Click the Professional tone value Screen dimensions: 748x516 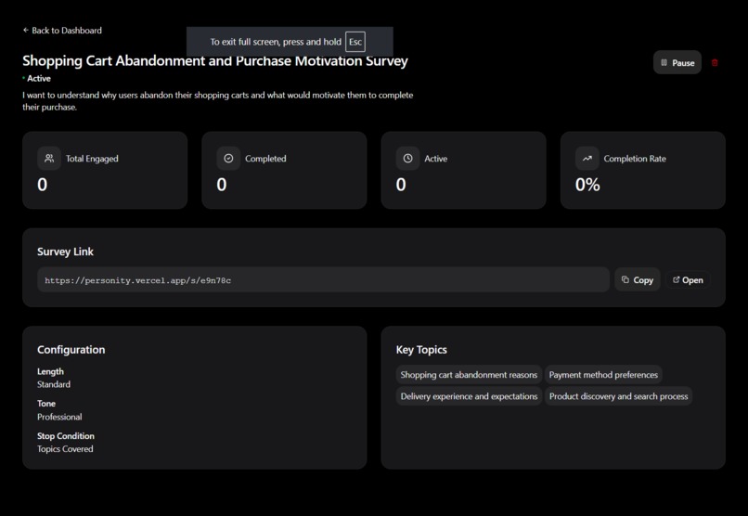click(59, 417)
